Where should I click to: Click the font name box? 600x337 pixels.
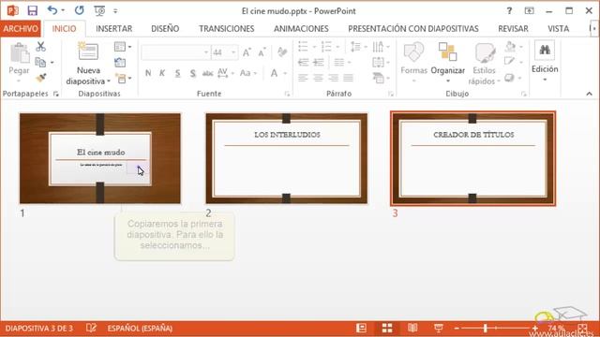click(175, 52)
